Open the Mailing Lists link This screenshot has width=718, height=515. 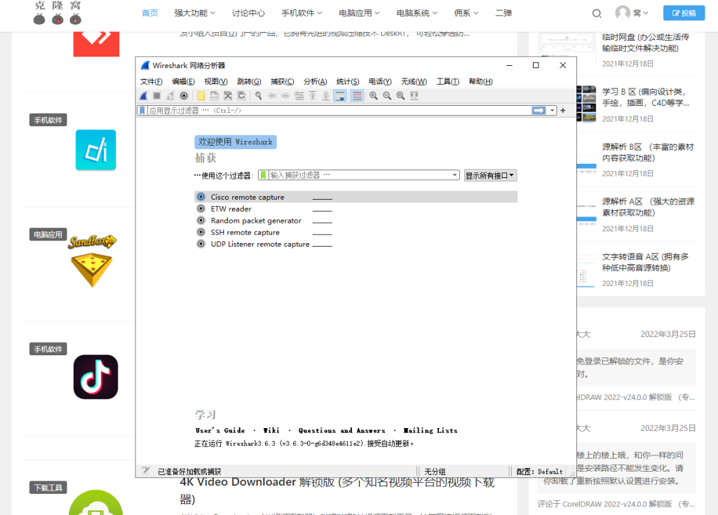tap(430, 430)
